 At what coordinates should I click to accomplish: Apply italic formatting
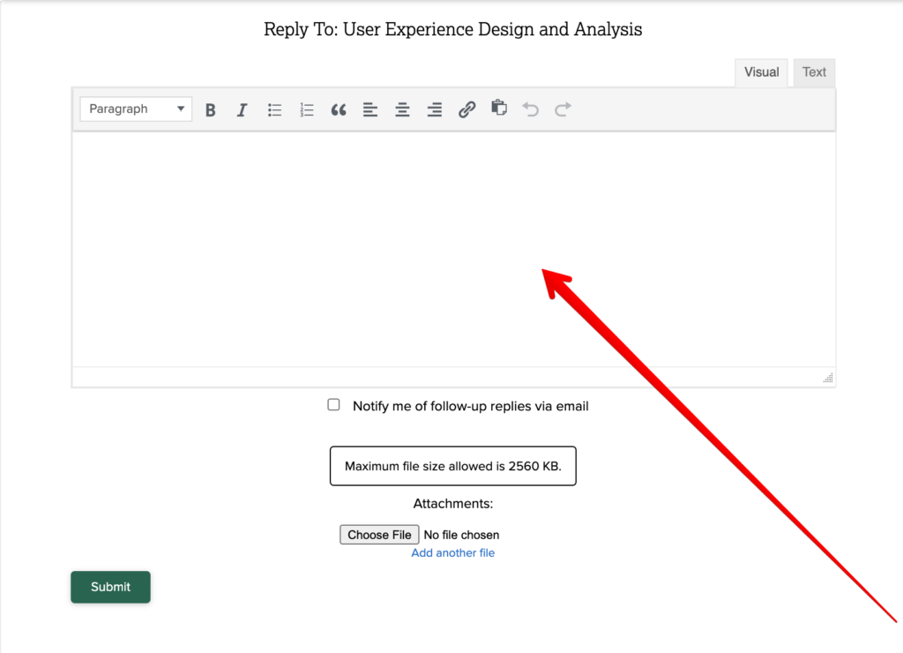(242, 109)
